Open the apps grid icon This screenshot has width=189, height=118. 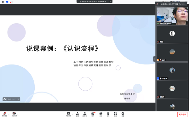pos(116,114)
